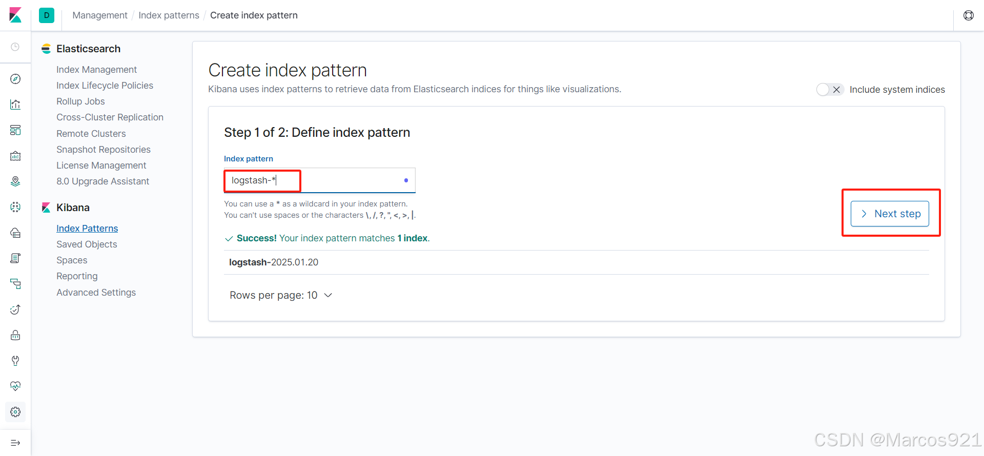
Task: Click the Create index pattern breadcrumb
Action: 254,15
